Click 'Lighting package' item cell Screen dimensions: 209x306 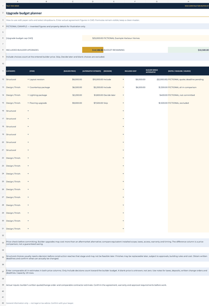click(x=46, y=95)
